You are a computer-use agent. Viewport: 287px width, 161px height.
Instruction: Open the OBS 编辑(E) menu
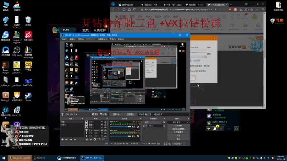coord(72,39)
